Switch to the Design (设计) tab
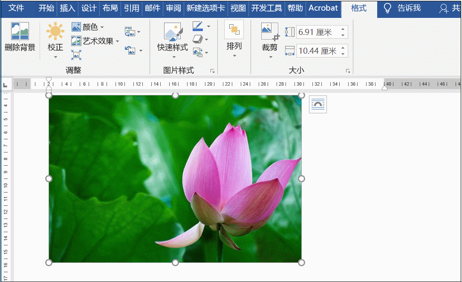Screen dimensions: 462x282 click(89, 8)
